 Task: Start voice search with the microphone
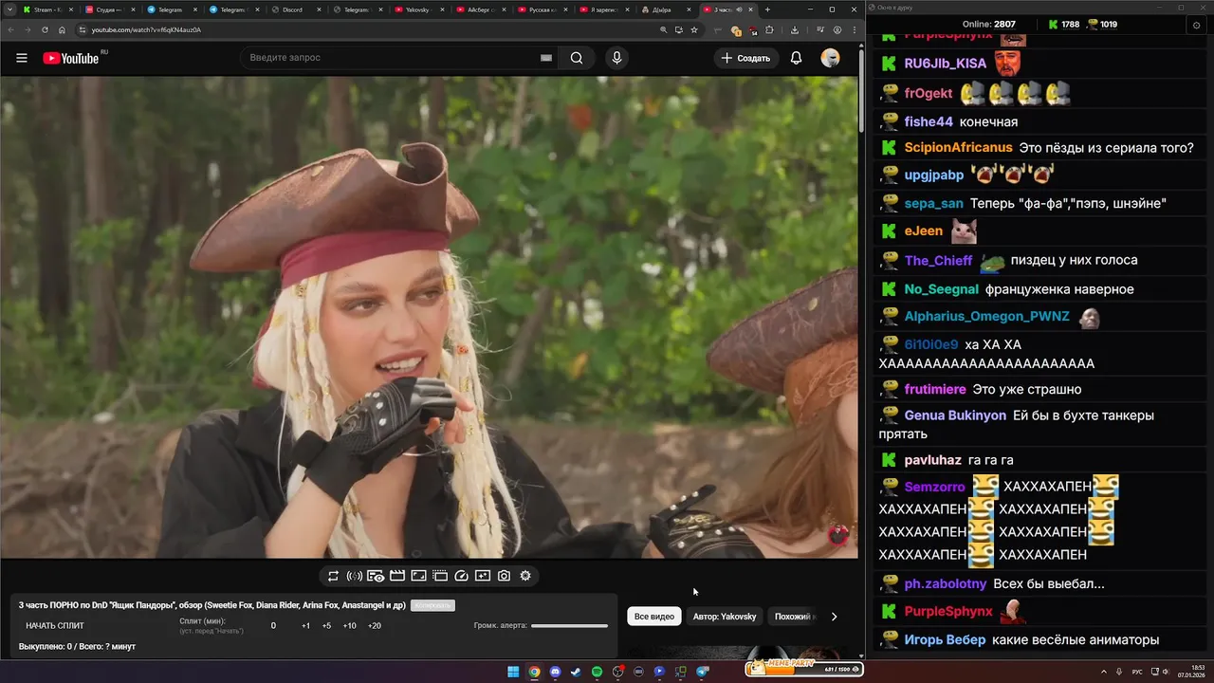pyautogui.click(x=616, y=58)
